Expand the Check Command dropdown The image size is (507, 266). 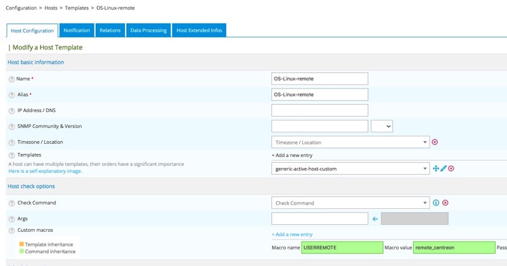[x=350, y=203]
